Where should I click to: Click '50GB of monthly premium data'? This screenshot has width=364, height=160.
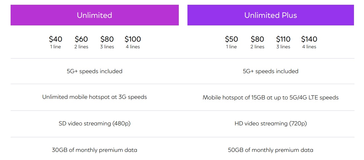coord(271,150)
